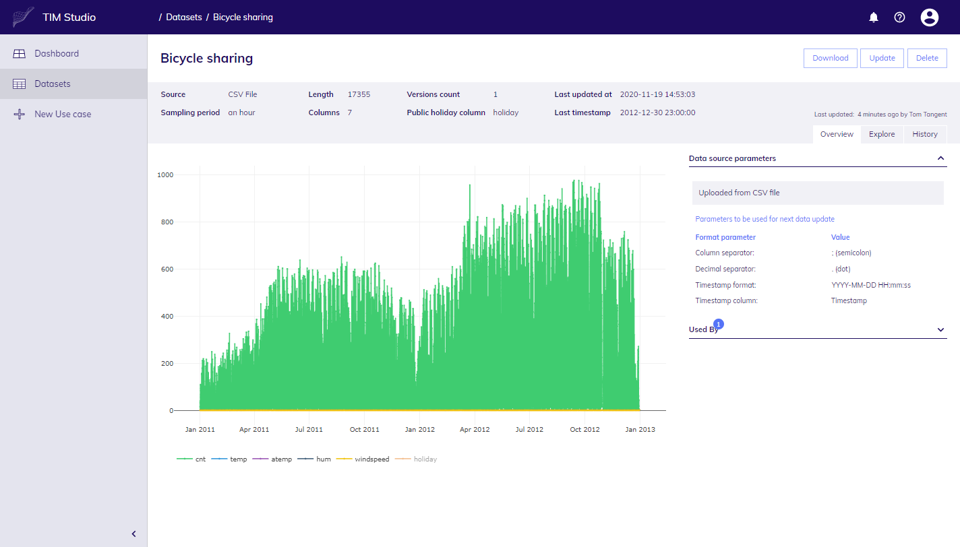
Task: Expand the Used By section chevron
Action: pyautogui.click(x=940, y=329)
